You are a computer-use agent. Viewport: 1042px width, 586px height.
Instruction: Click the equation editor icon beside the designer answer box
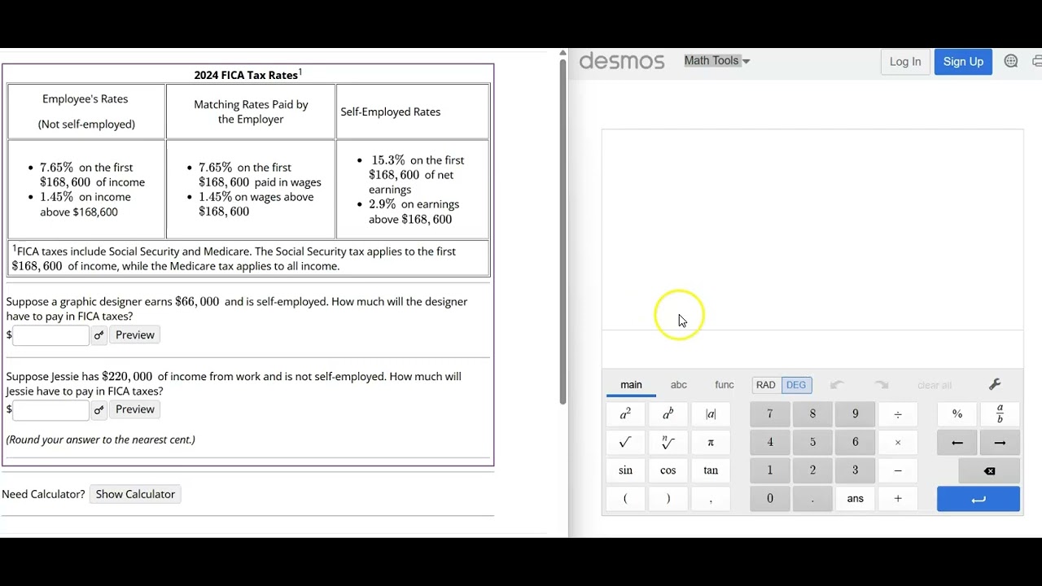(99, 335)
